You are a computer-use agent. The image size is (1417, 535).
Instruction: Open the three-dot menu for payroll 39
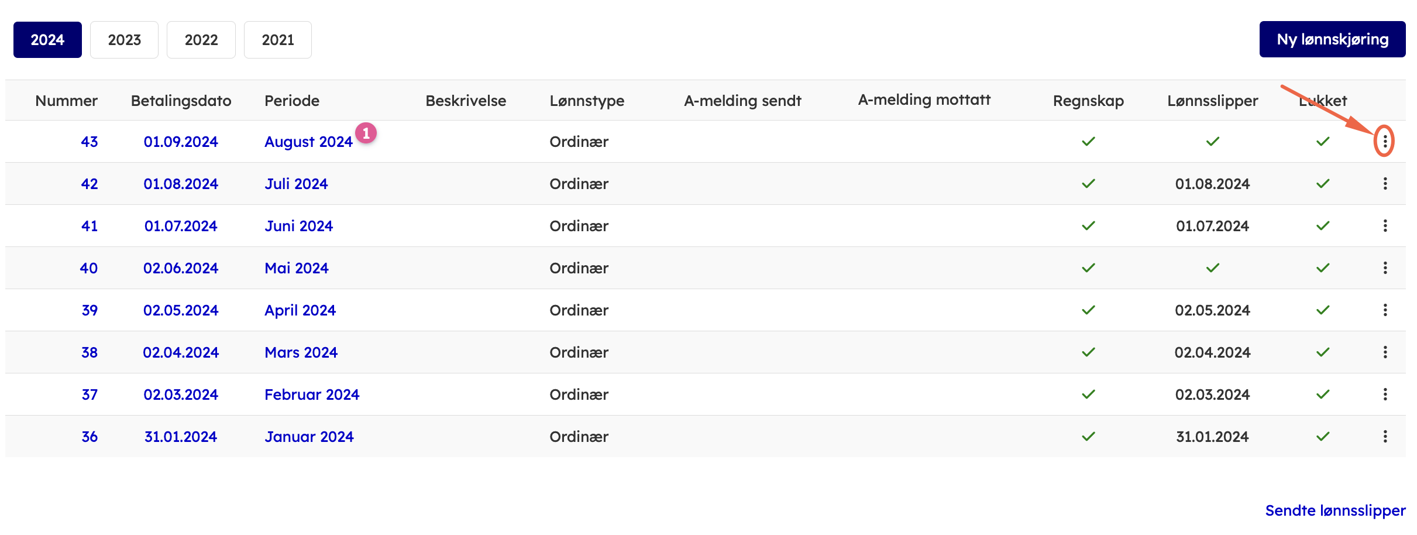point(1385,310)
